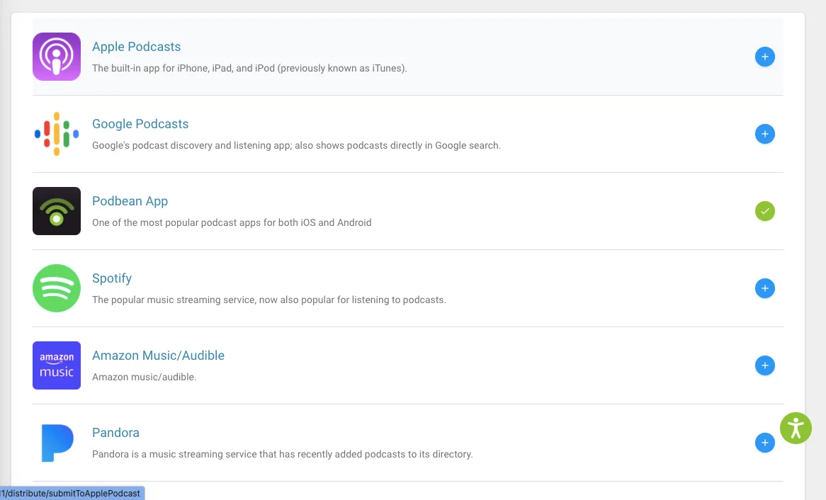Image resolution: width=826 pixels, height=500 pixels.
Task: Add podcast to Amazon Music/Audible with plus button
Action: click(x=764, y=365)
